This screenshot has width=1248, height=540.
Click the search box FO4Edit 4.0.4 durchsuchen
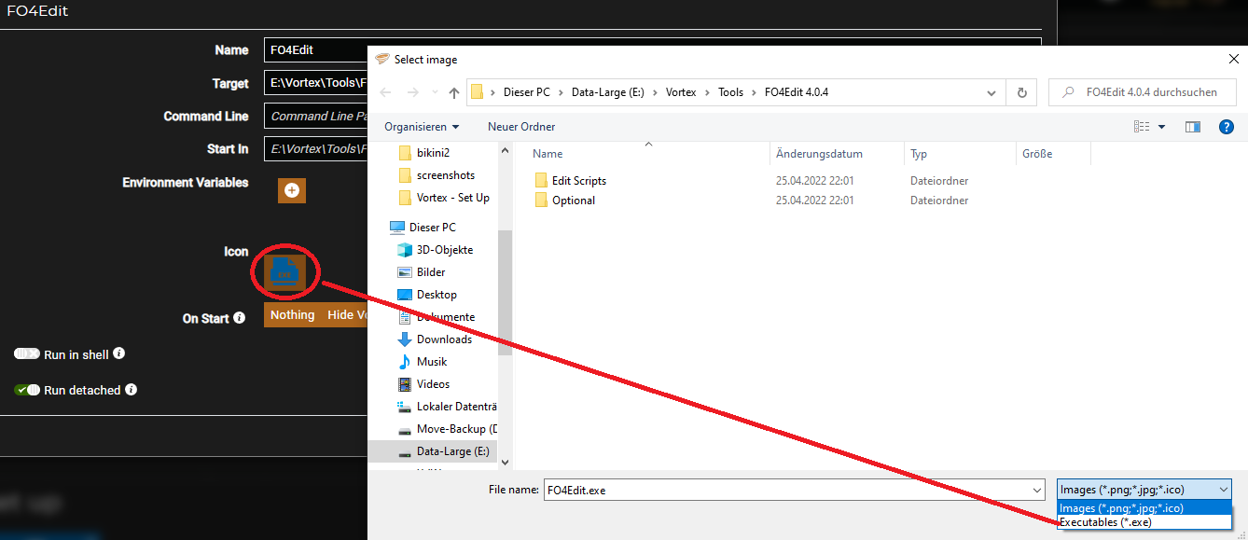[x=1144, y=92]
